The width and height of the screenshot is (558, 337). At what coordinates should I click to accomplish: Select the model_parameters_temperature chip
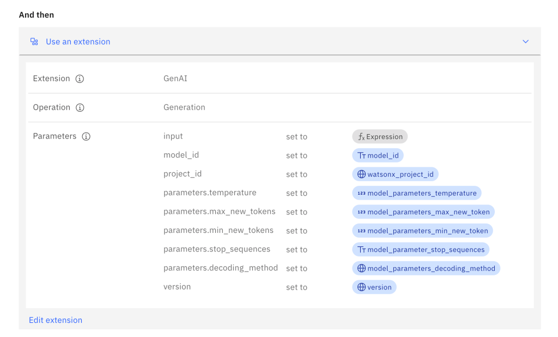(x=416, y=193)
